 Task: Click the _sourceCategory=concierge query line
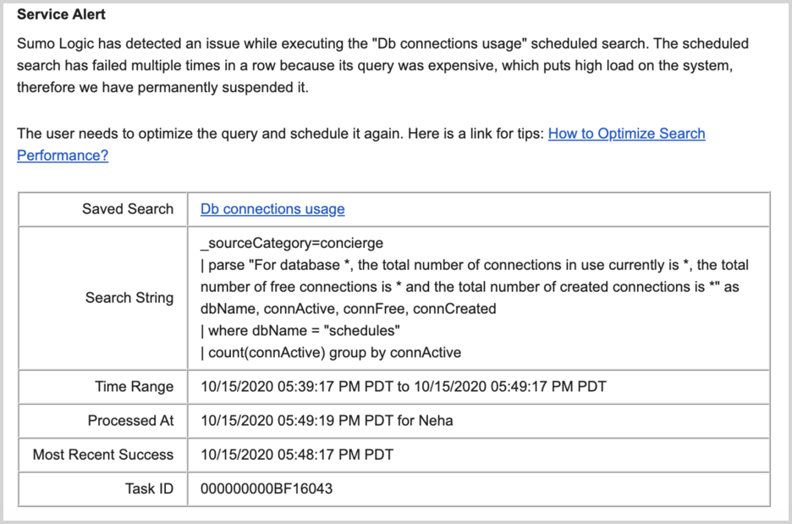[x=291, y=243]
